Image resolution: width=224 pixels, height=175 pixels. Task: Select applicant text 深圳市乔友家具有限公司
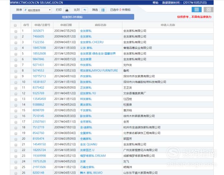tap(139, 76)
